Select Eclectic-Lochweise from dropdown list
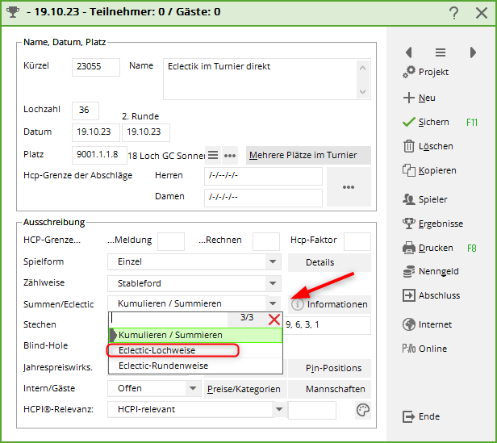The height and width of the screenshot is (443, 497). pos(157,350)
